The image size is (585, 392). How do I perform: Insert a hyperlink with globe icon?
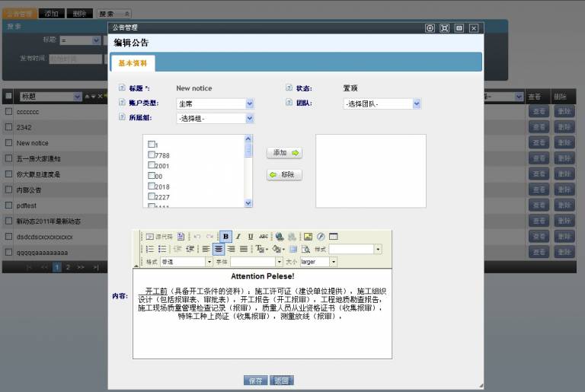point(280,237)
